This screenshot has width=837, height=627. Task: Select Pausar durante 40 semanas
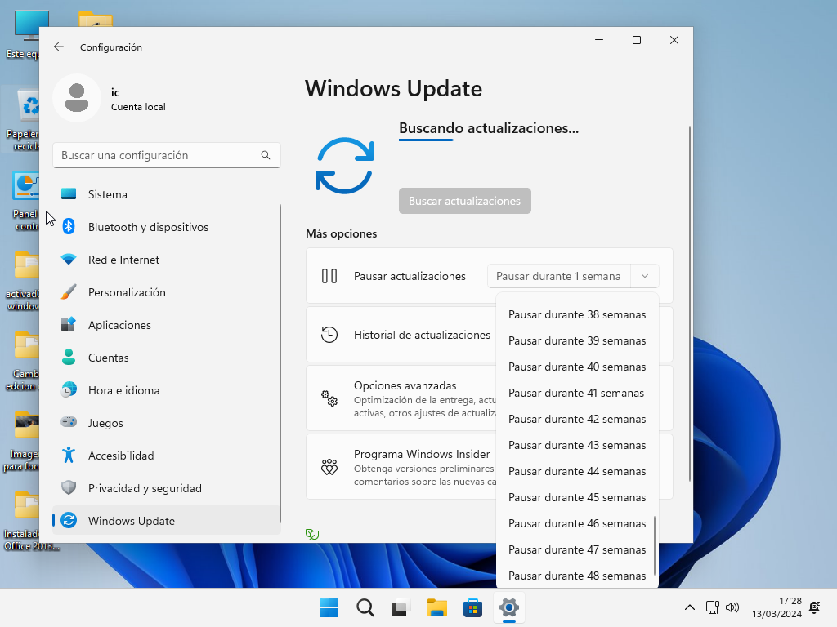pos(577,367)
